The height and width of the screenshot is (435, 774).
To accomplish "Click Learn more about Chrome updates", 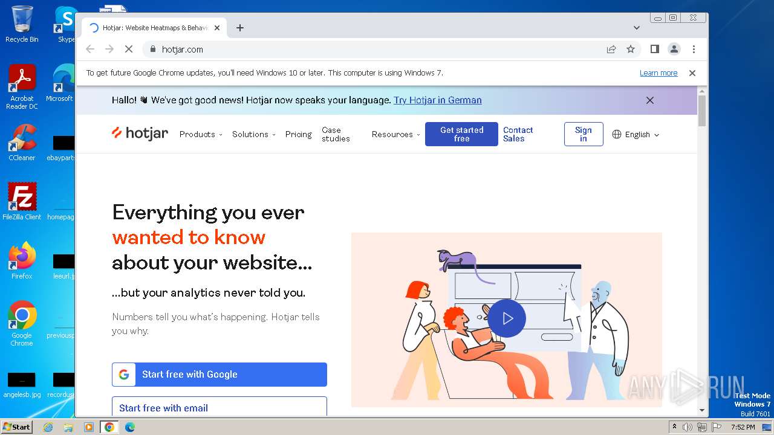I will (x=659, y=73).
